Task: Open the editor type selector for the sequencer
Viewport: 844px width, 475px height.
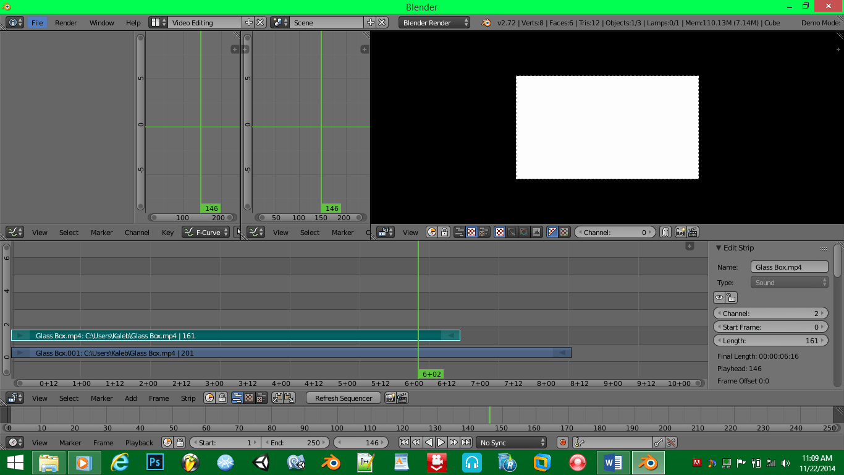Action: click(14, 398)
